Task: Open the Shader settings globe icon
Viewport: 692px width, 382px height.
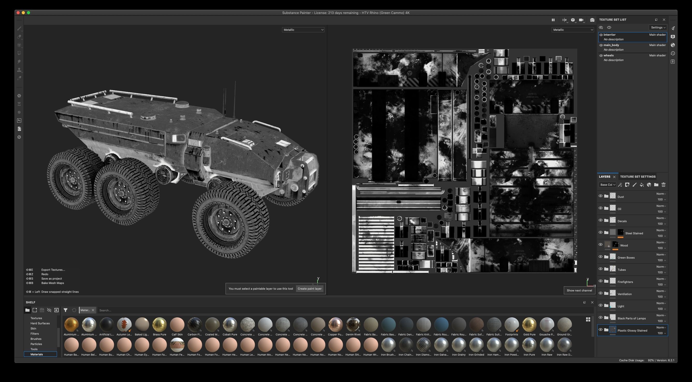Action: pyautogui.click(x=673, y=45)
